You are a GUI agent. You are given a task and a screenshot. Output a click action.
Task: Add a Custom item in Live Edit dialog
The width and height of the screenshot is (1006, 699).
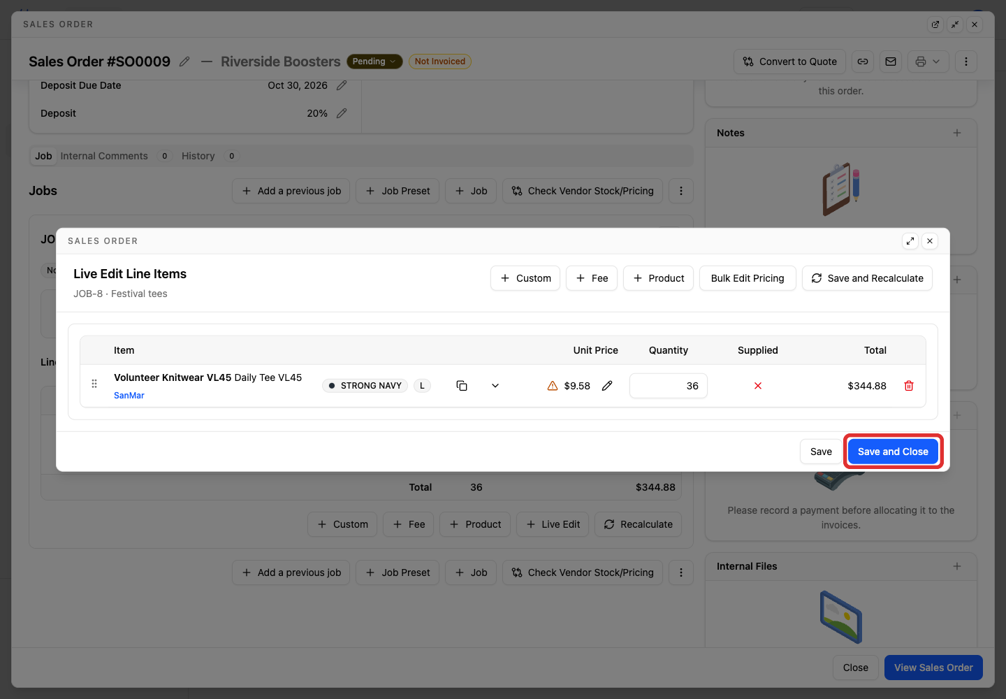525,278
